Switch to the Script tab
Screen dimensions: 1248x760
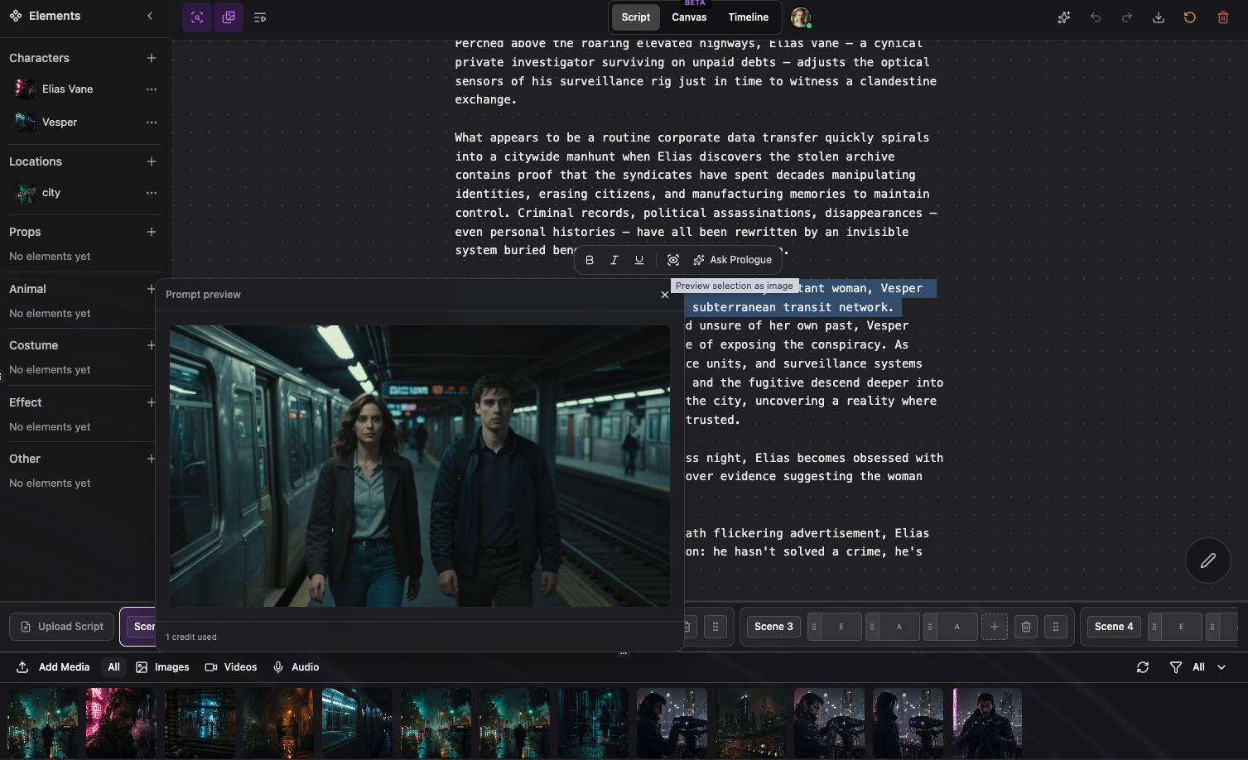636,17
